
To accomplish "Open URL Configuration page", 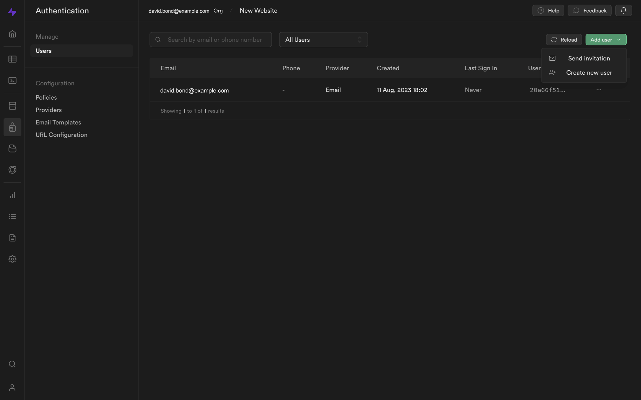I will [x=61, y=135].
